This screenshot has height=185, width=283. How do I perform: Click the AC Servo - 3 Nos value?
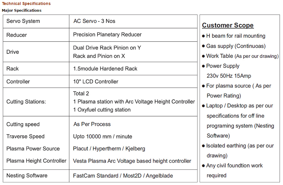[x=94, y=21]
